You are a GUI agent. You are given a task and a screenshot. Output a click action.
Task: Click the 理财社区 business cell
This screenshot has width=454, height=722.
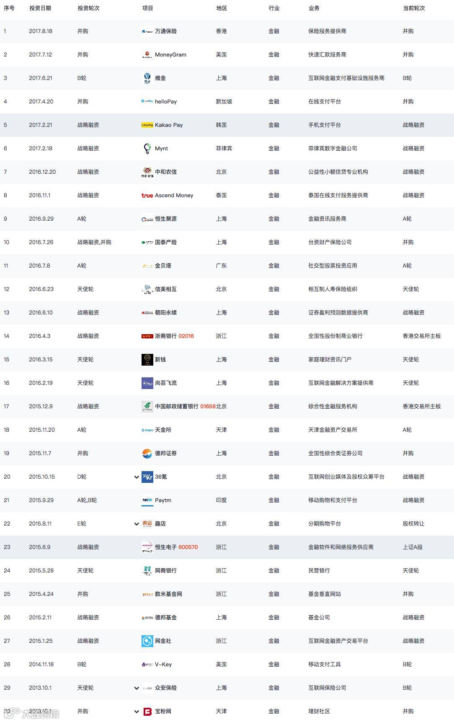pos(319,712)
